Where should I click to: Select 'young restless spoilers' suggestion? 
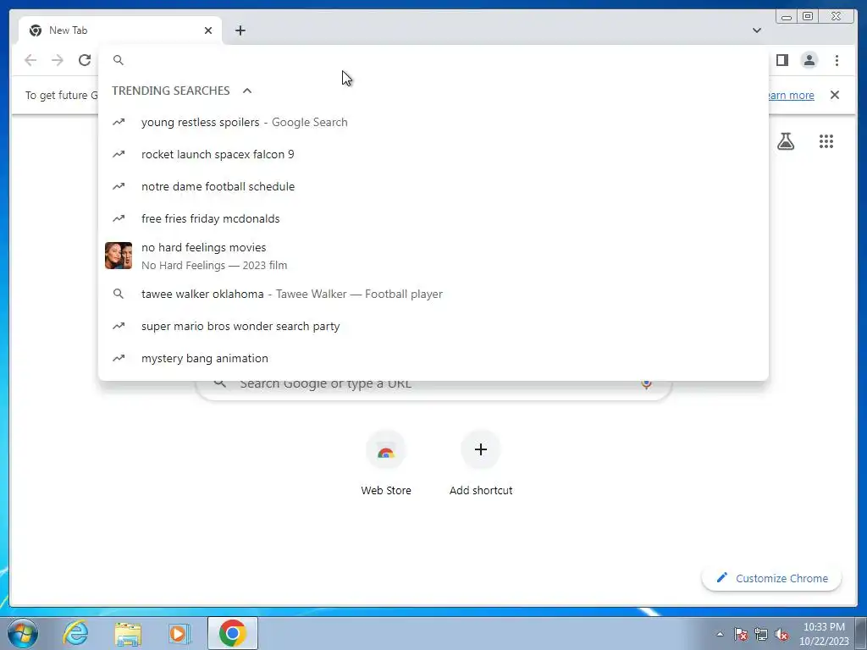click(433, 122)
